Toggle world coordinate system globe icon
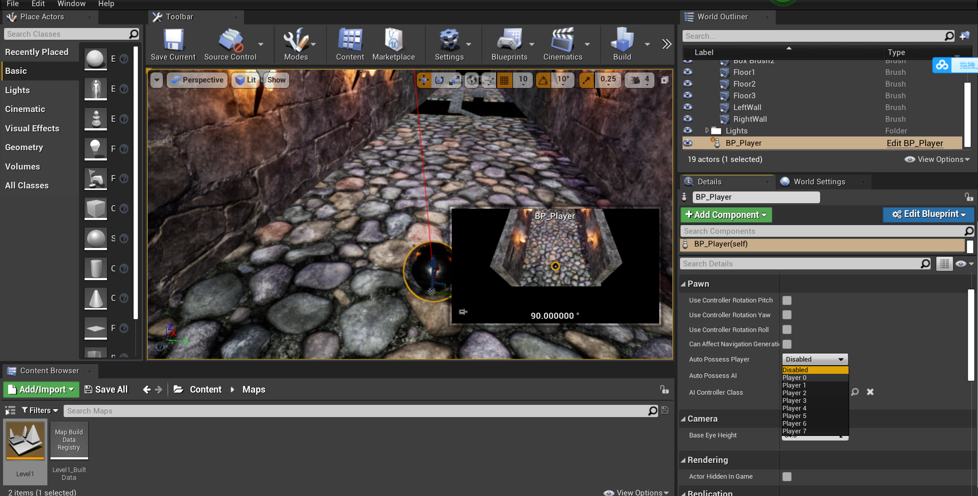Image resolution: width=978 pixels, height=496 pixels. pyautogui.click(x=472, y=80)
